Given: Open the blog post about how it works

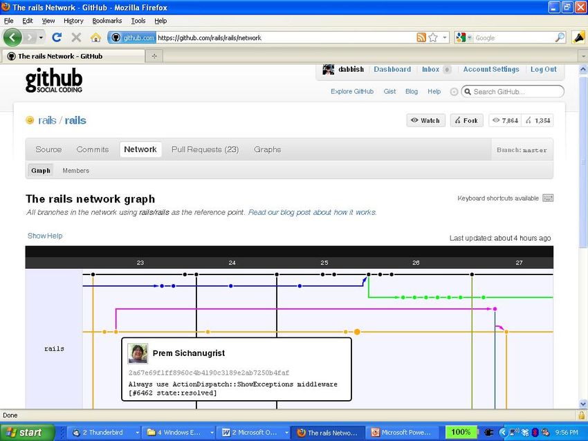Looking at the screenshot, I should 313,212.
